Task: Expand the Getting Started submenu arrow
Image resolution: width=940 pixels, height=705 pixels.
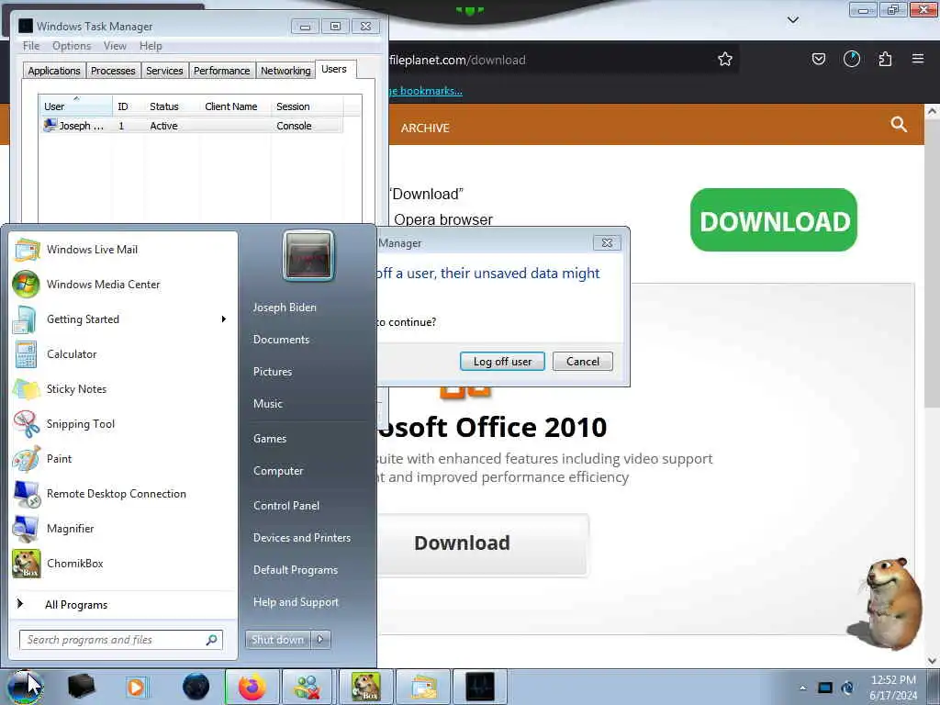Action: click(x=224, y=319)
